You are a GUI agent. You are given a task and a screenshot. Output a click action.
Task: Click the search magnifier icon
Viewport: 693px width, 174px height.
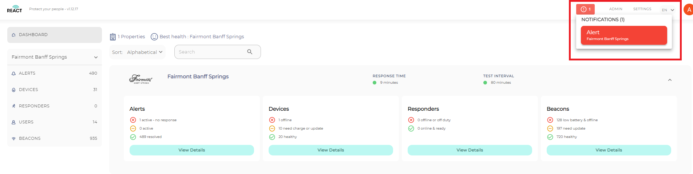(x=250, y=52)
